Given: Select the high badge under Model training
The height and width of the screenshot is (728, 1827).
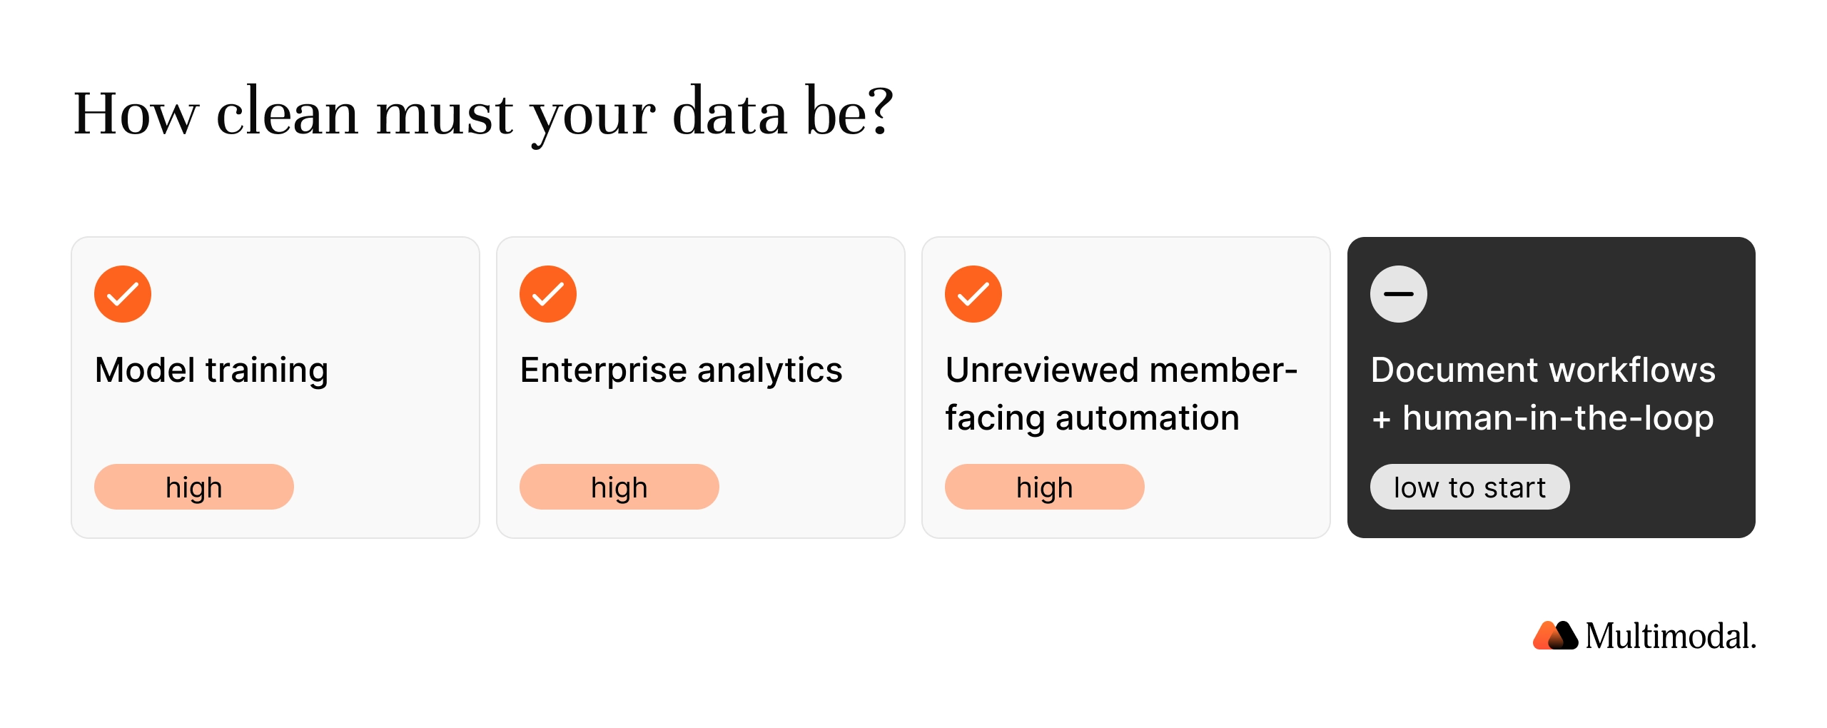Looking at the screenshot, I should coord(194,487).
